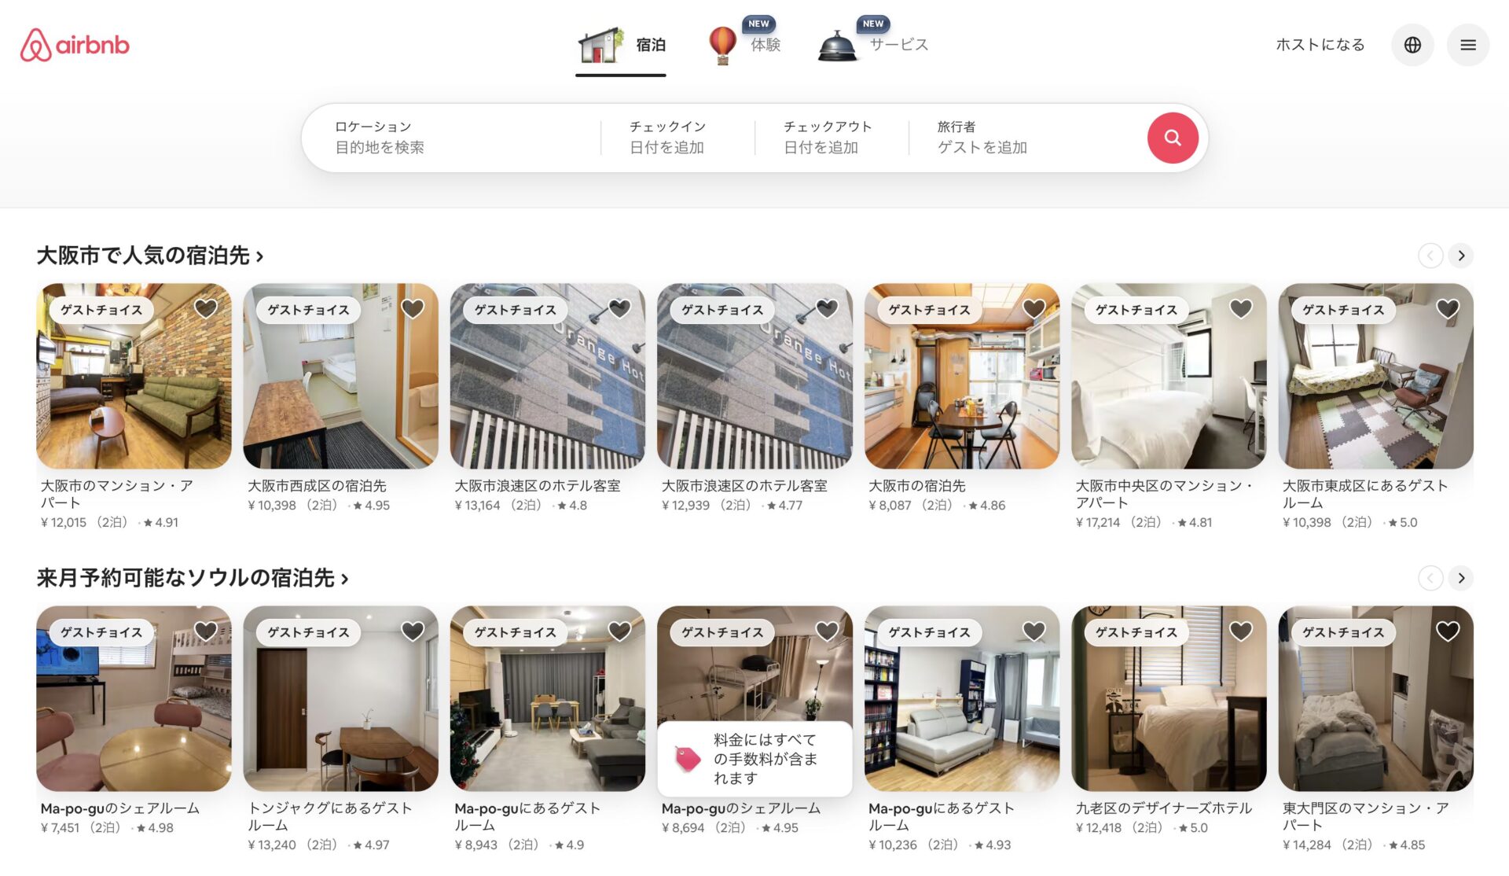The image size is (1509, 876).
Task: Show next Osaka listings with right arrow
Action: 1461,256
